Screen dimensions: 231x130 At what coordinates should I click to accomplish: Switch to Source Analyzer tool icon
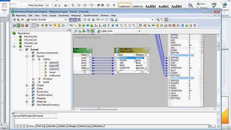pyautogui.click(x=76, y=31)
